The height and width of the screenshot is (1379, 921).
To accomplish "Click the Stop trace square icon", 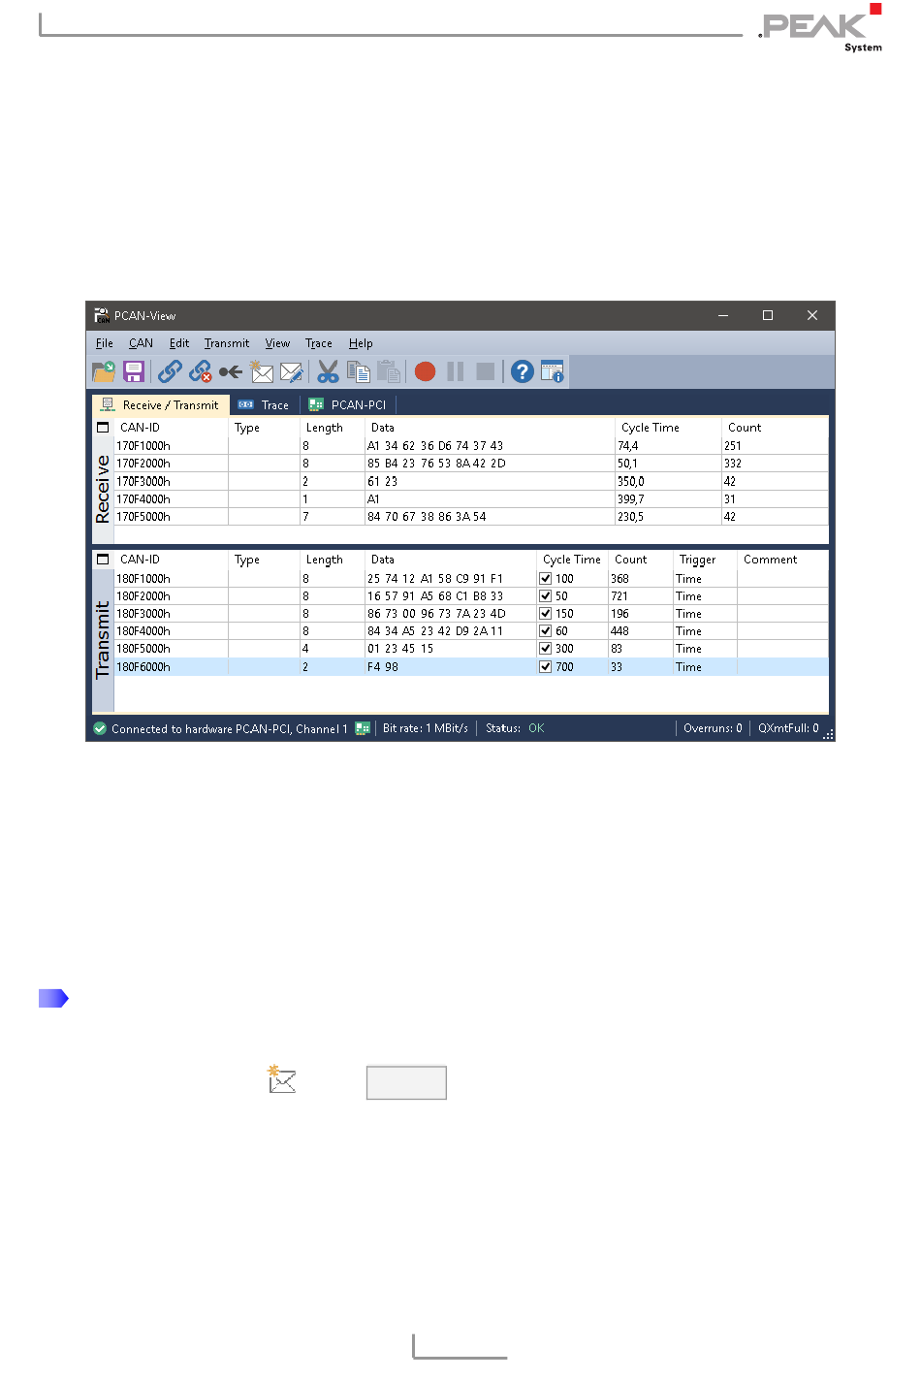I will (x=486, y=371).
